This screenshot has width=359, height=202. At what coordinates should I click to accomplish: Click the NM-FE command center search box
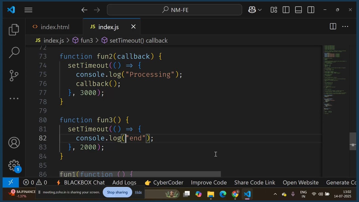click(x=174, y=10)
